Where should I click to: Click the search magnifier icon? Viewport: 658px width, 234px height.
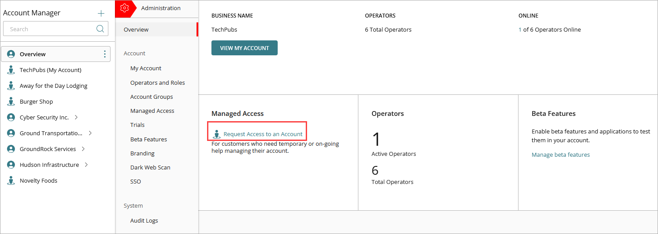100,29
